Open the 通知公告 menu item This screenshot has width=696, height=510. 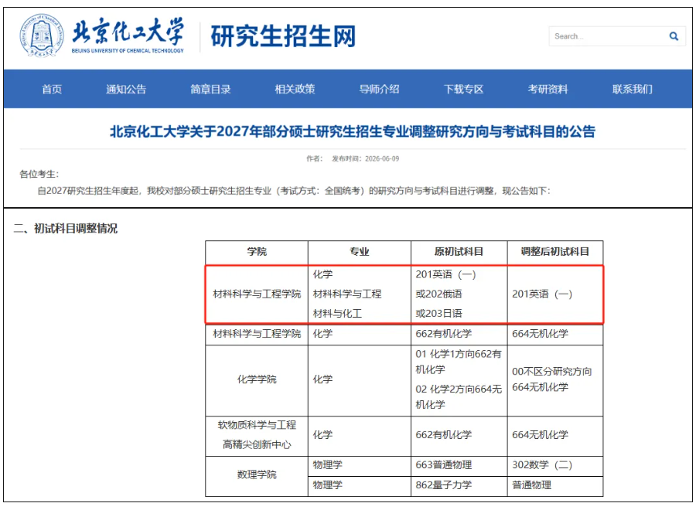pos(126,89)
